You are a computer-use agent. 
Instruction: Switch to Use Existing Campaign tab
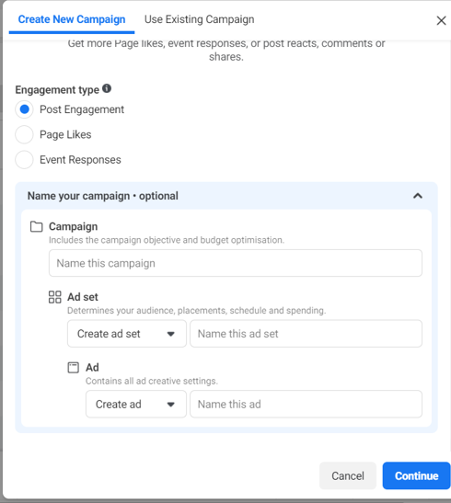tap(200, 19)
